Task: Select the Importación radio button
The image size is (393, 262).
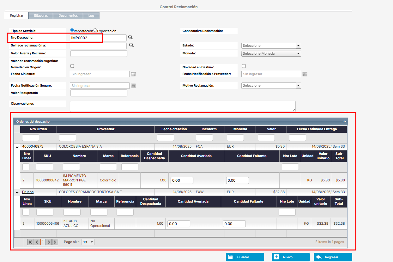Action: point(72,30)
